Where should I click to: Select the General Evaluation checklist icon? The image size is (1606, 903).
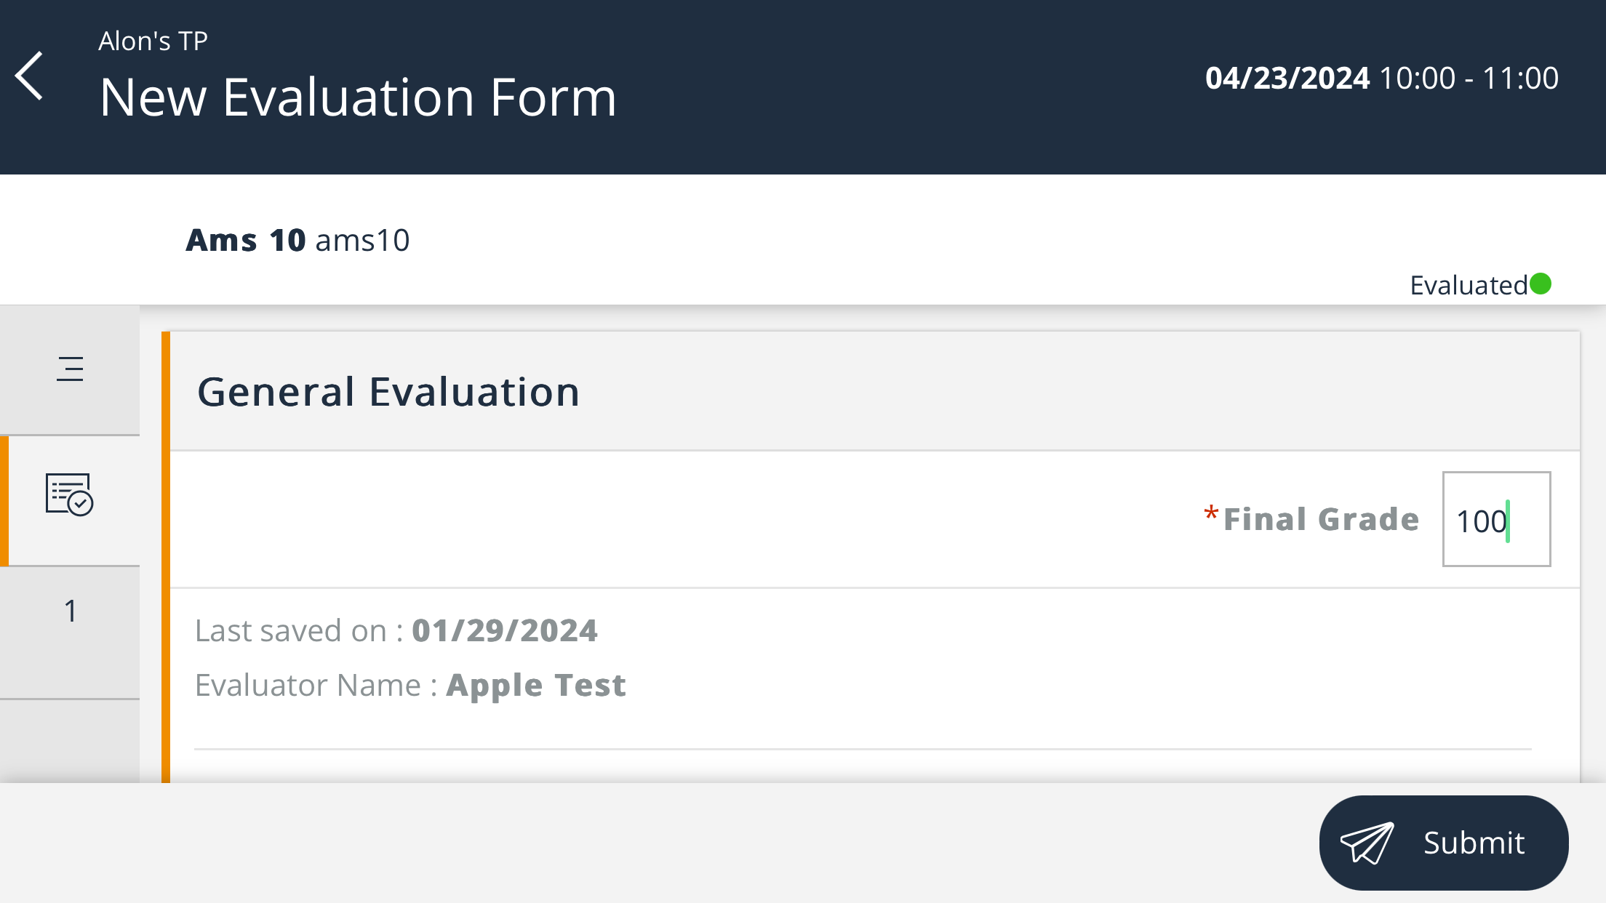coord(69,494)
